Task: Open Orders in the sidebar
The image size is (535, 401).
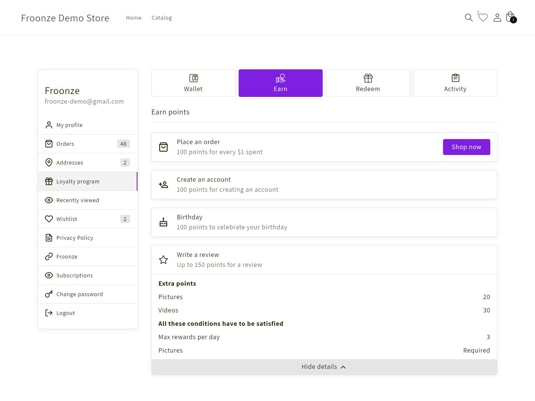Action: pos(88,144)
